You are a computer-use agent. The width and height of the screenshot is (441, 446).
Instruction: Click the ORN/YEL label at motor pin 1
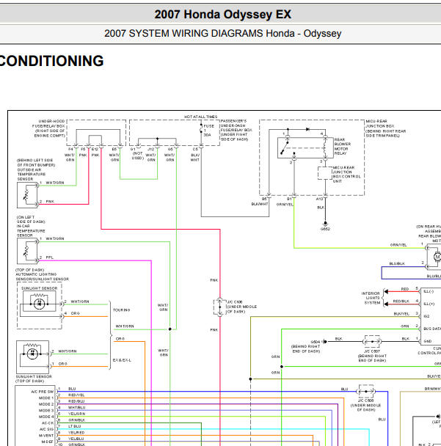(398, 245)
